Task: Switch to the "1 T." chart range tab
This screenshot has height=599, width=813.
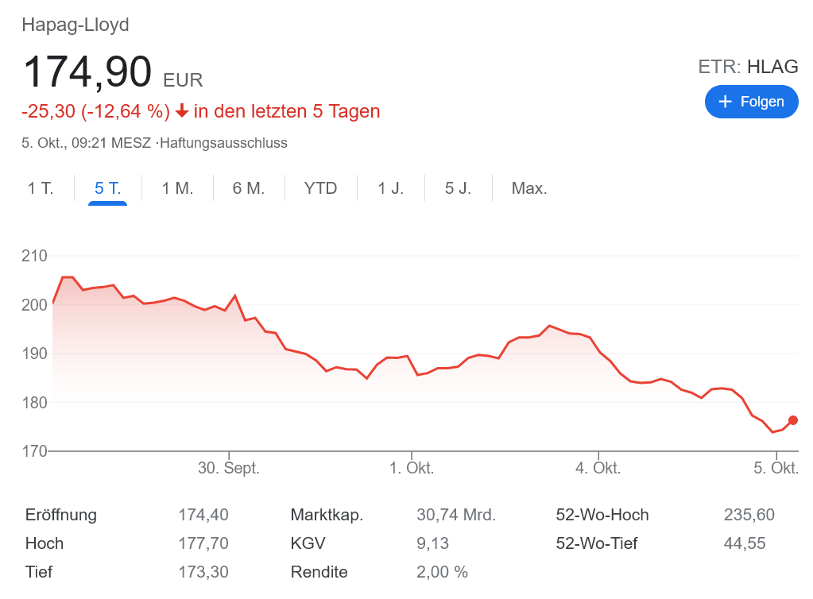Action: [41, 188]
